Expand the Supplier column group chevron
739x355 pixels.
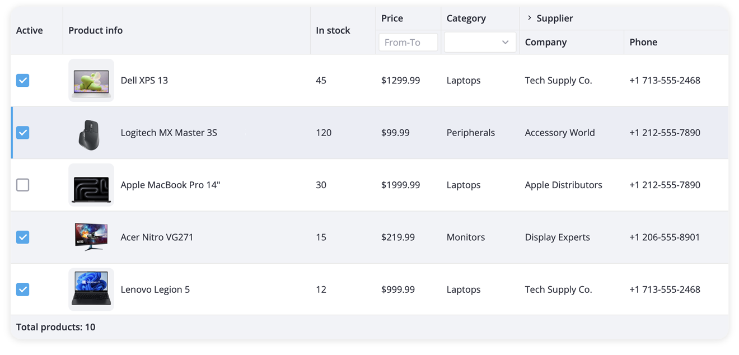529,18
